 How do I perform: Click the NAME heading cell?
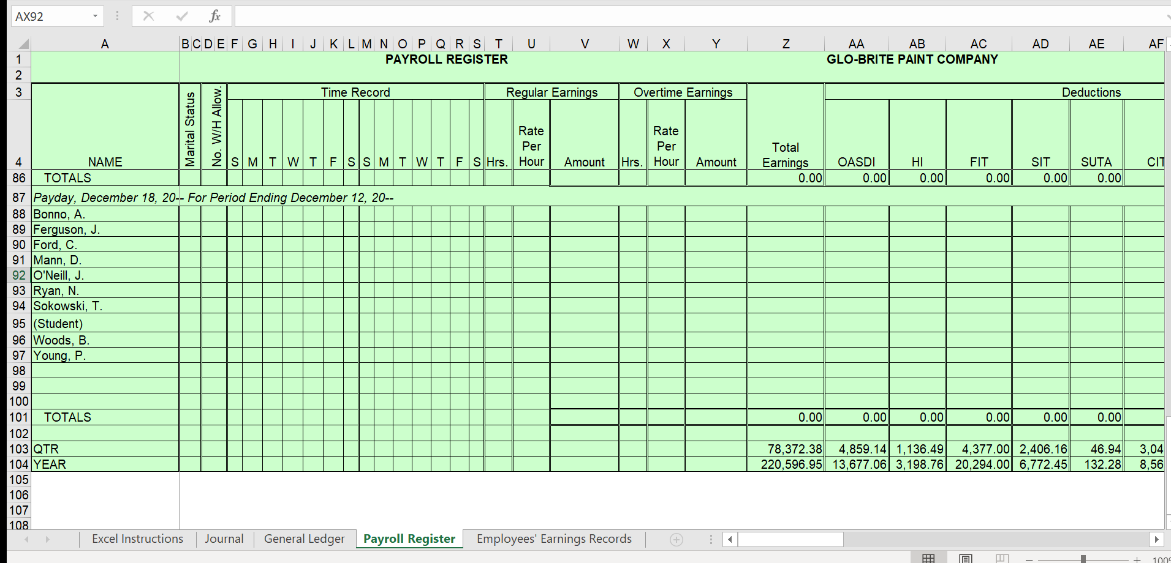click(x=105, y=162)
